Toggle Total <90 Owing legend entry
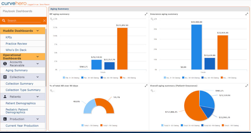251x133 pixels. point(89,125)
